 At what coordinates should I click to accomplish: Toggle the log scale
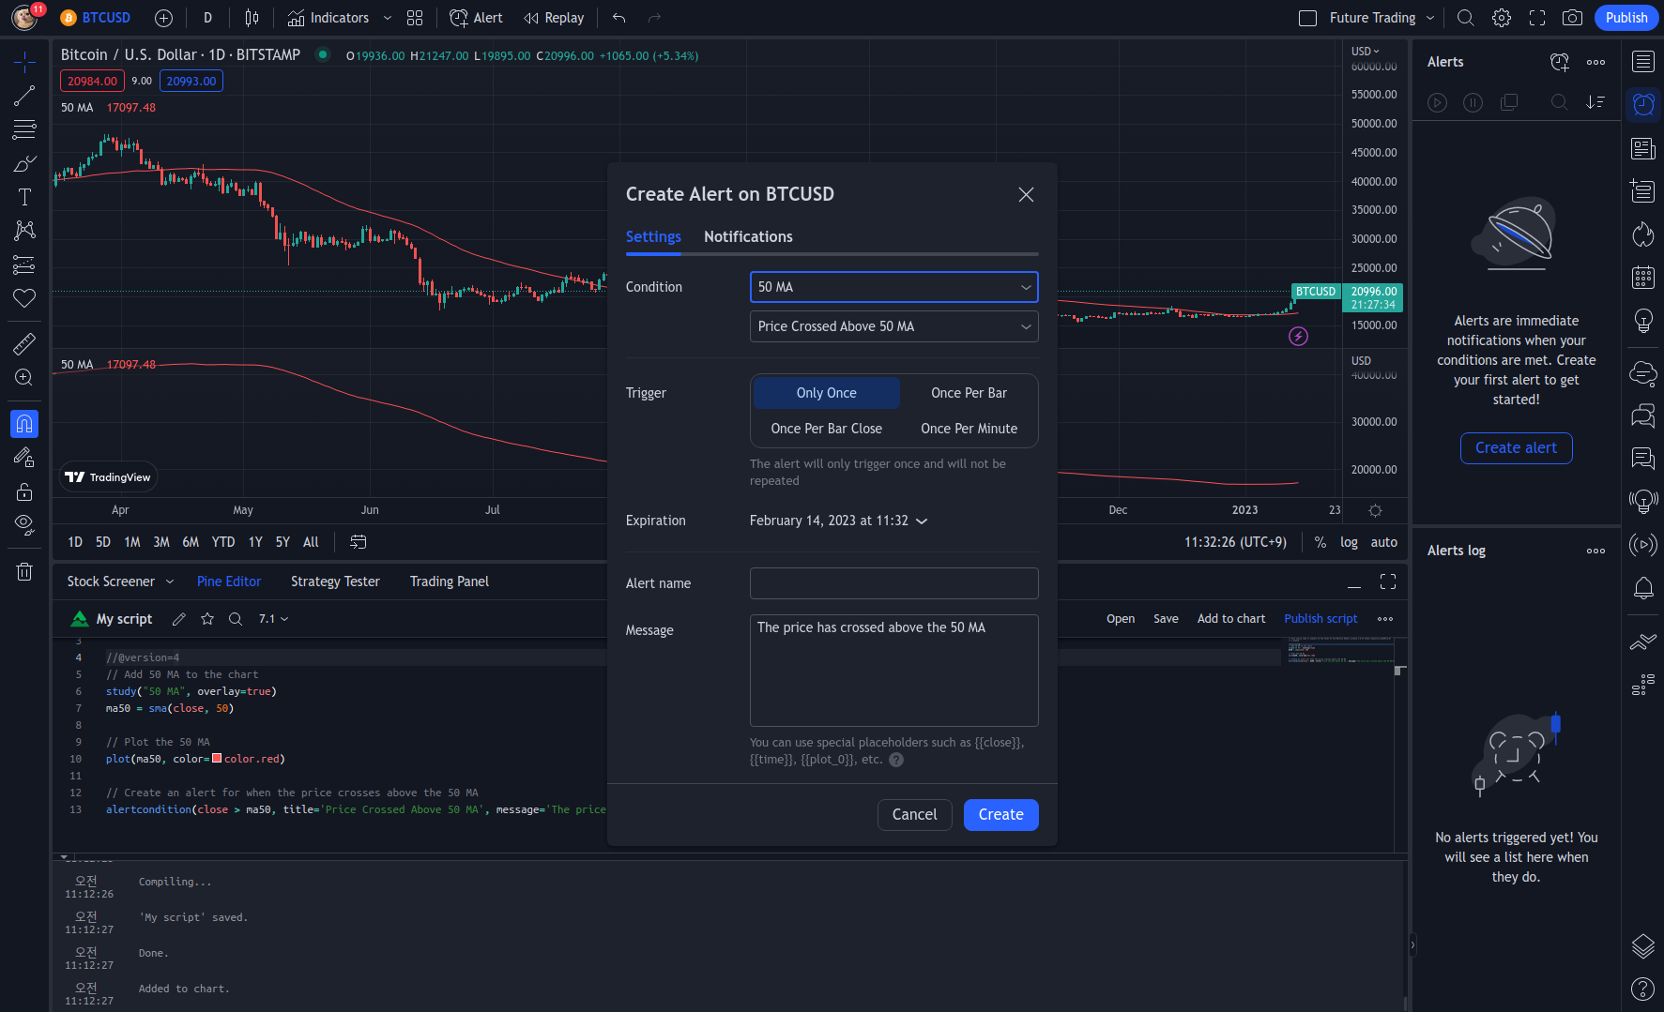pos(1349,542)
